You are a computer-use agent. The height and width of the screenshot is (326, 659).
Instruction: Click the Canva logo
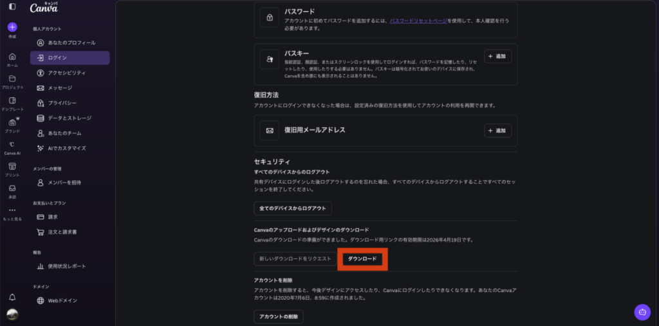(x=44, y=7)
